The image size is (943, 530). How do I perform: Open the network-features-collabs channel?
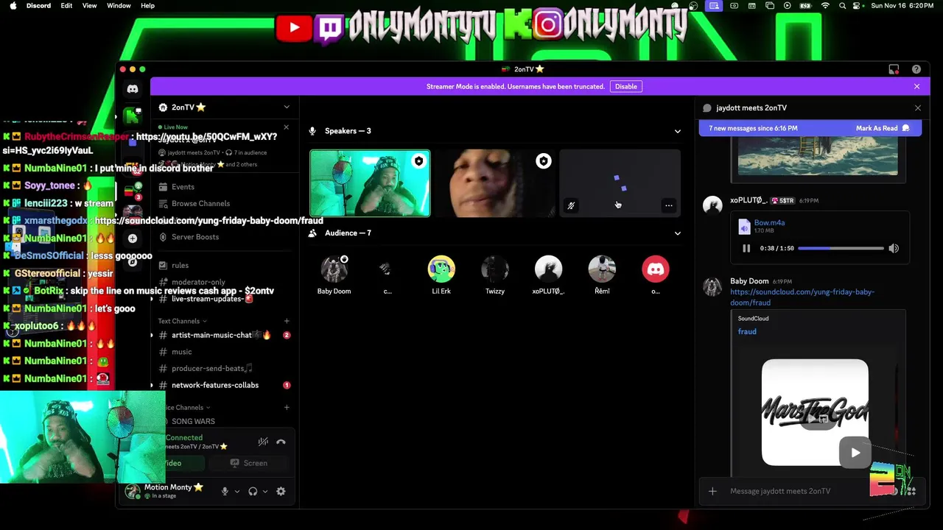click(x=215, y=385)
